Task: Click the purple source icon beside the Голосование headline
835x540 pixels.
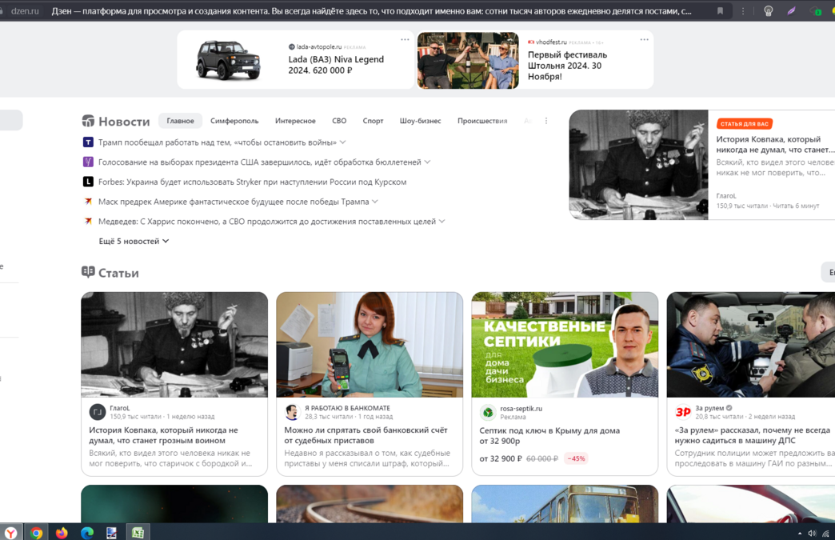Action: [88, 162]
